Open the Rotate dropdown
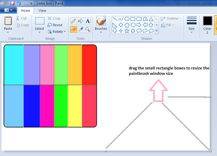This screenshot has height=156, width=217. [x=57, y=32]
